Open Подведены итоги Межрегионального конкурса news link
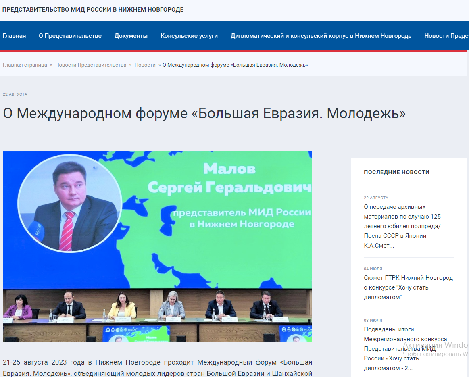The width and height of the screenshot is (469, 377). pos(405,349)
